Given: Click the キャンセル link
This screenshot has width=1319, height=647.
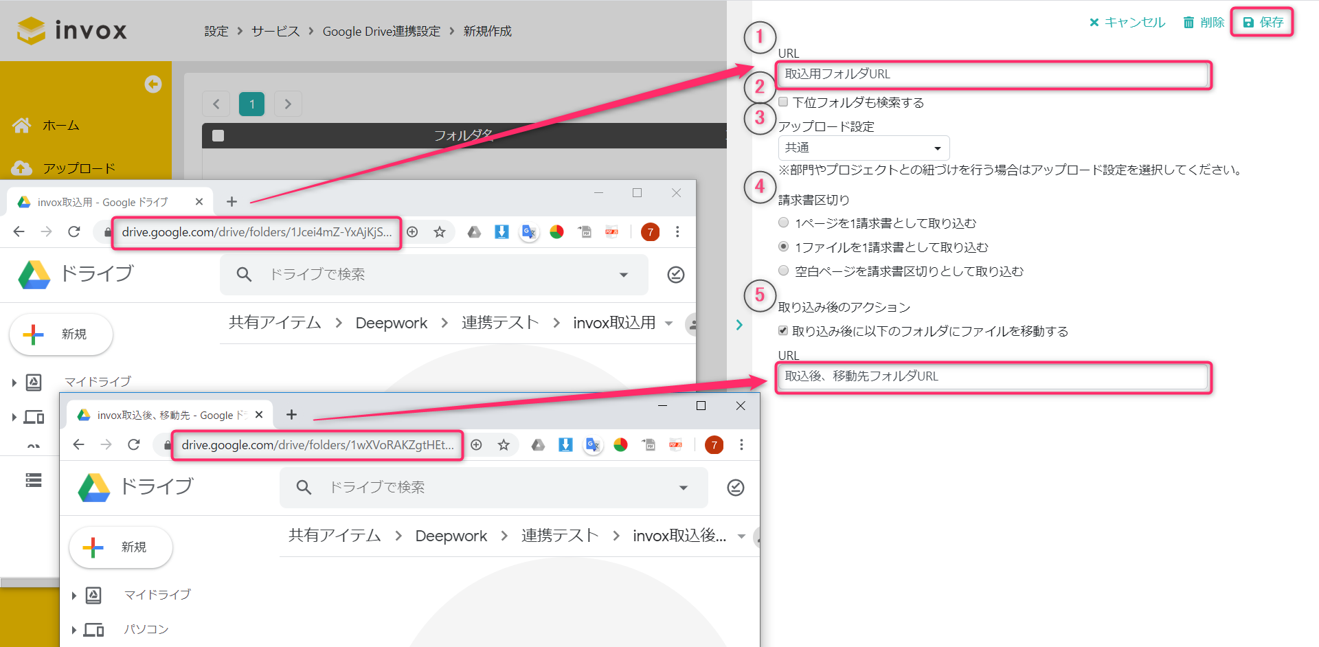Looking at the screenshot, I should [1127, 23].
